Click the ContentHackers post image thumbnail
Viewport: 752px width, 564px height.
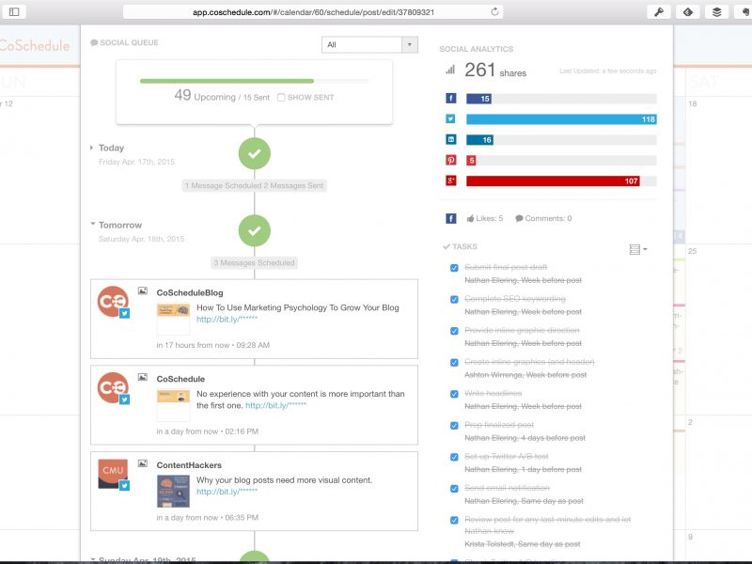(x=173, y=491)
